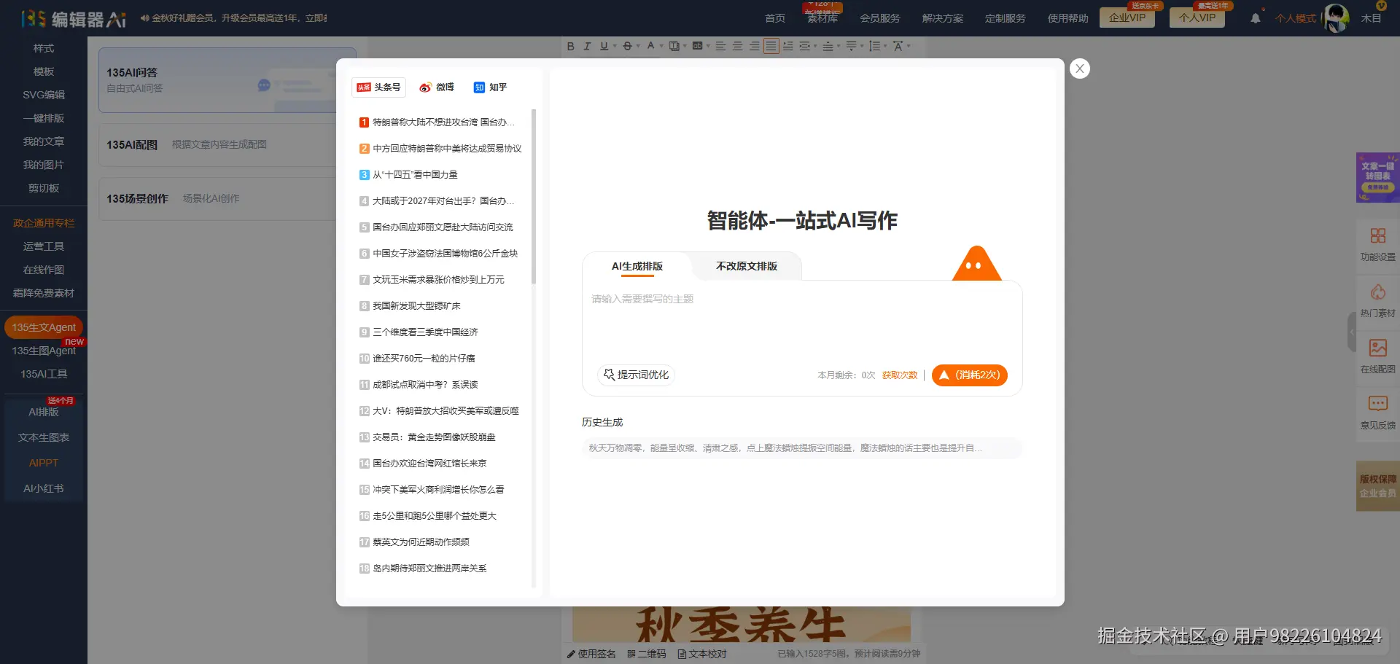The height and width of the screenshot is (664, 1400).
Task: Click the 消耗2次 generate button
Action: click(969, 375)
